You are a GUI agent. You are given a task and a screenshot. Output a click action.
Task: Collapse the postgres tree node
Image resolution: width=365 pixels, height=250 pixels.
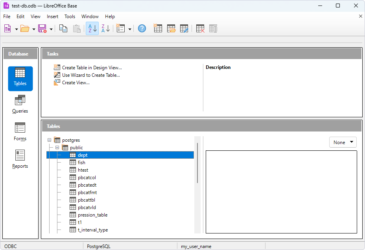pos(50,140)
